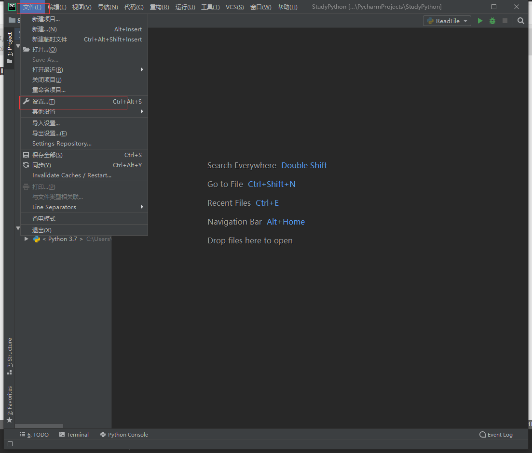Screen dimensions: 532x453
Task: Select Invalidate Caches / Restart...
Action: [x=84, y=175]
